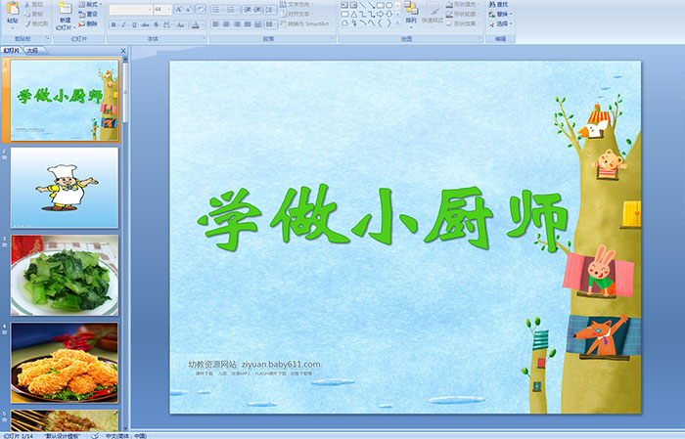Open Align Text (对齐文本) menu

pos(296,14)
